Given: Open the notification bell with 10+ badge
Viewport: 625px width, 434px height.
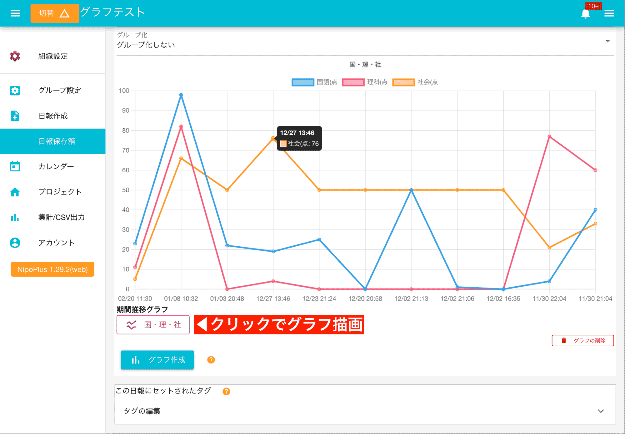Looking at the screenshot, I should pyautogui.click(x=586, y=13).
